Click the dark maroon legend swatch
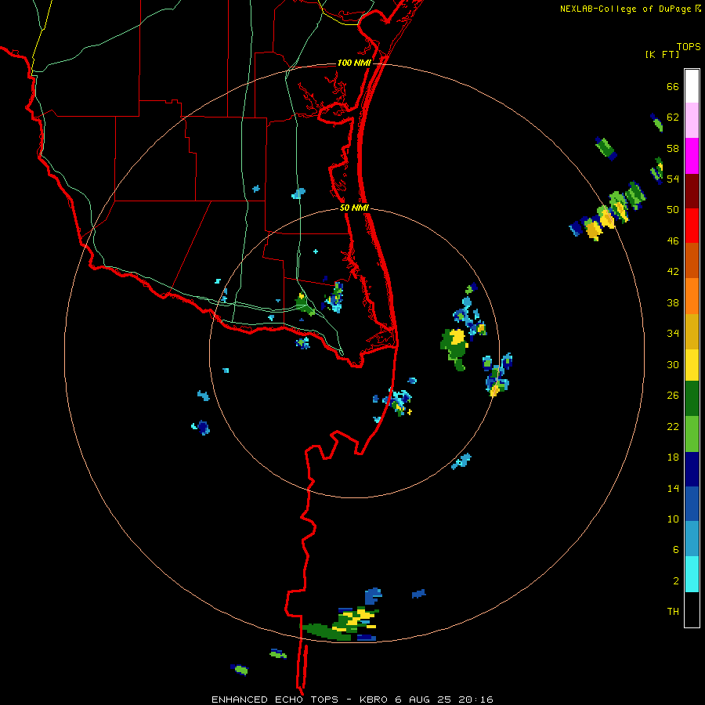This screenshot has height=705, width=705. click(692, 191)
